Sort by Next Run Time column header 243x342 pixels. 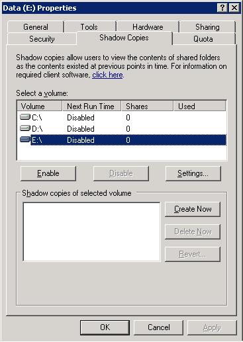pos(91,106)
